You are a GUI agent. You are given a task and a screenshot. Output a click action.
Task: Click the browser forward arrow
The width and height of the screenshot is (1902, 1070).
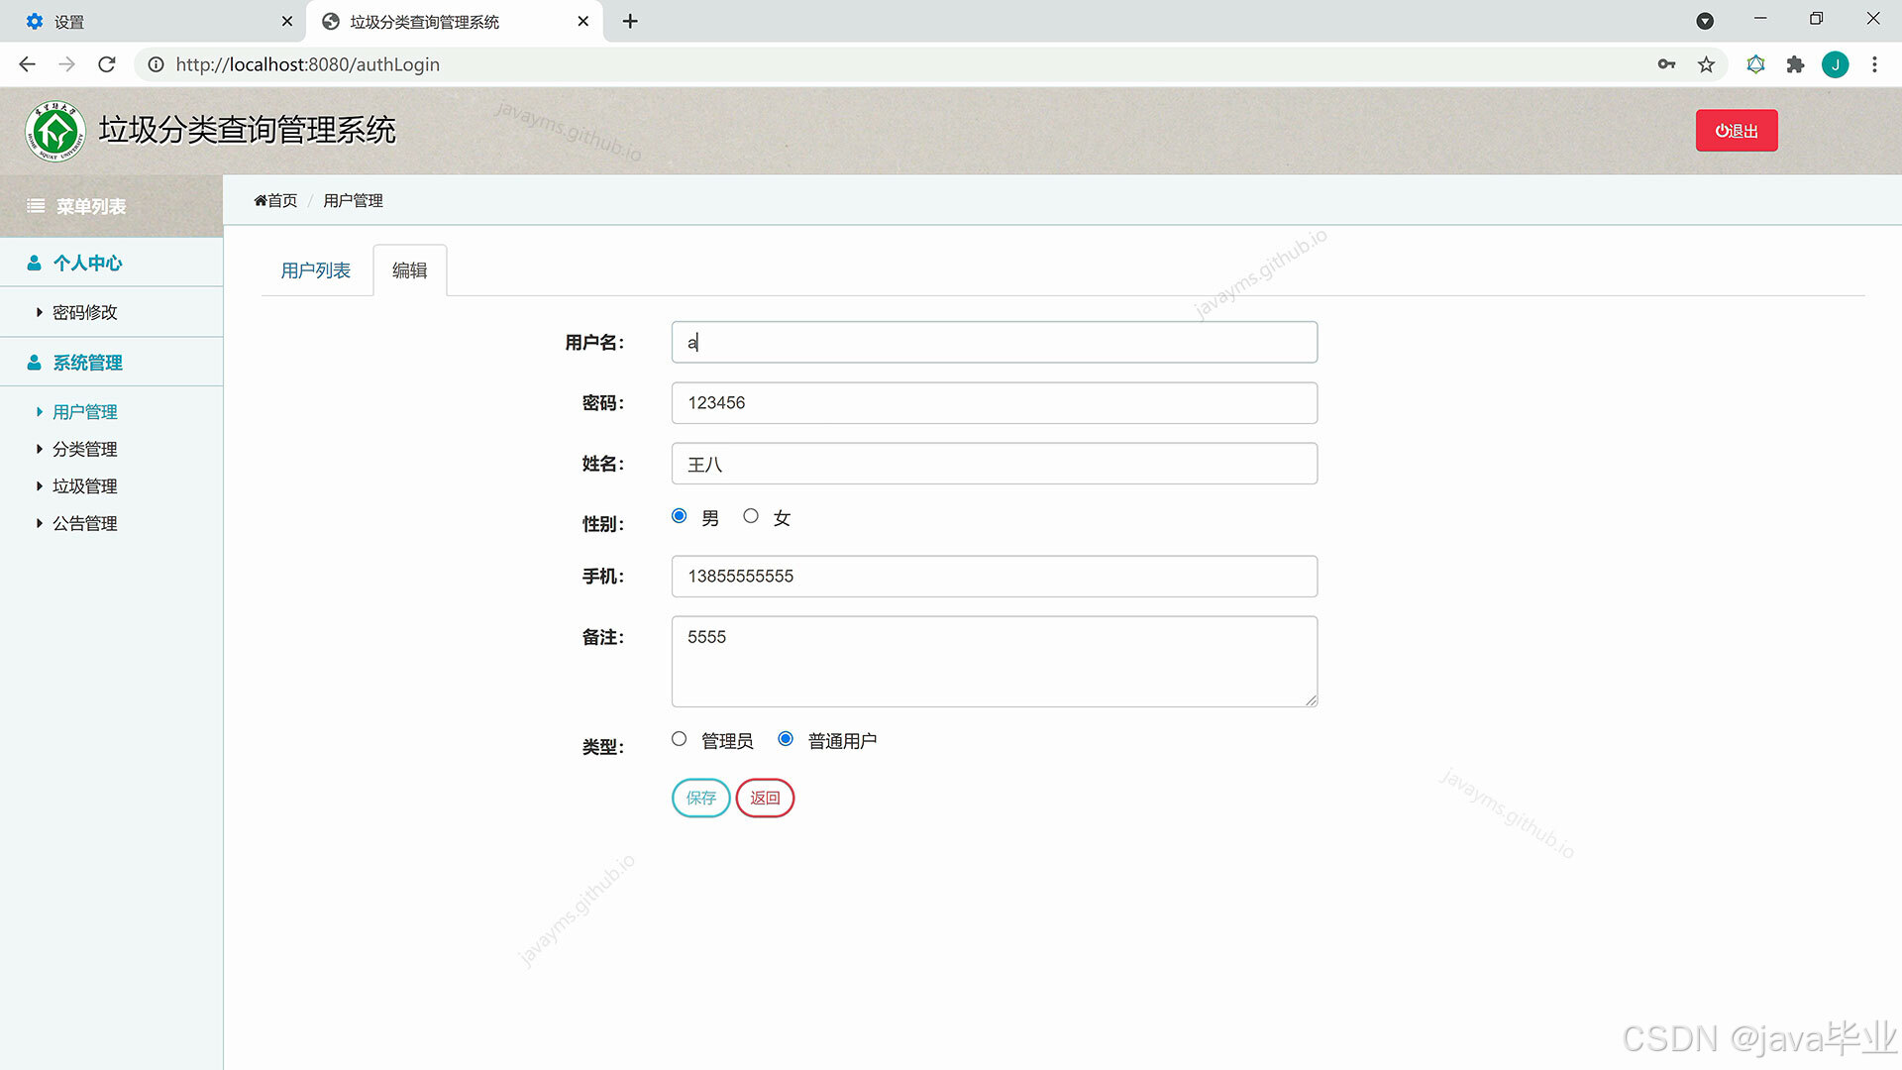click(x=66, y=64)
